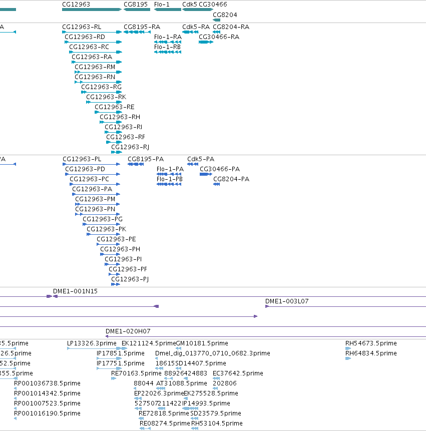Select the Cdk5 gene label
This screenshot has width=426, height=431.
coord(190,5)
